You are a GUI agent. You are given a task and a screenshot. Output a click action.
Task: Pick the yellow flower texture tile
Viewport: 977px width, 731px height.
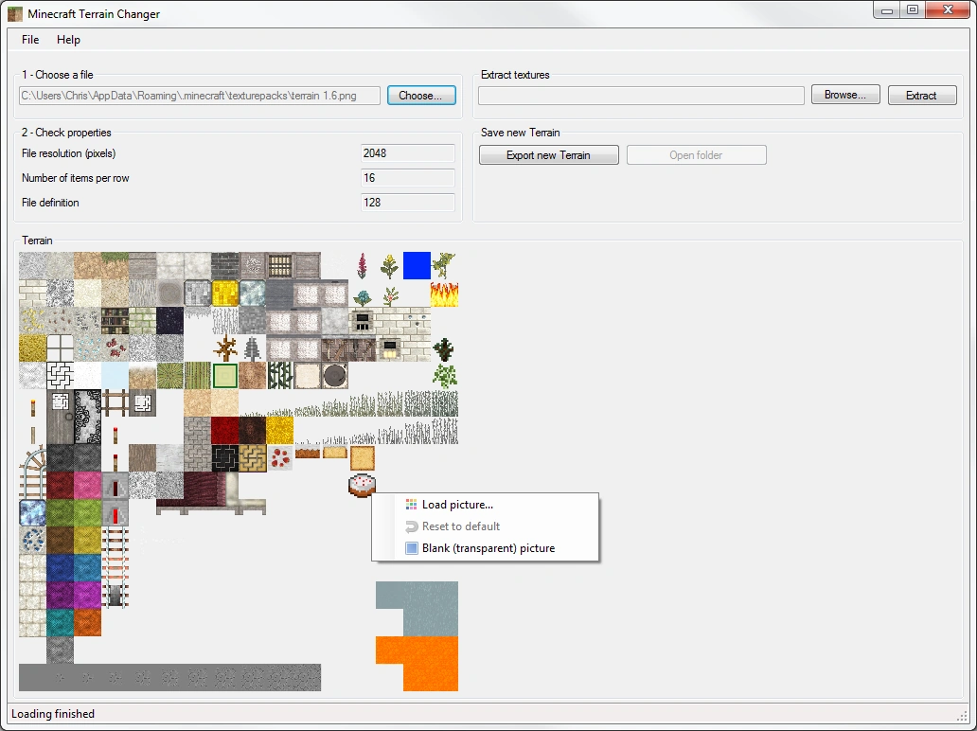point(389,265)
